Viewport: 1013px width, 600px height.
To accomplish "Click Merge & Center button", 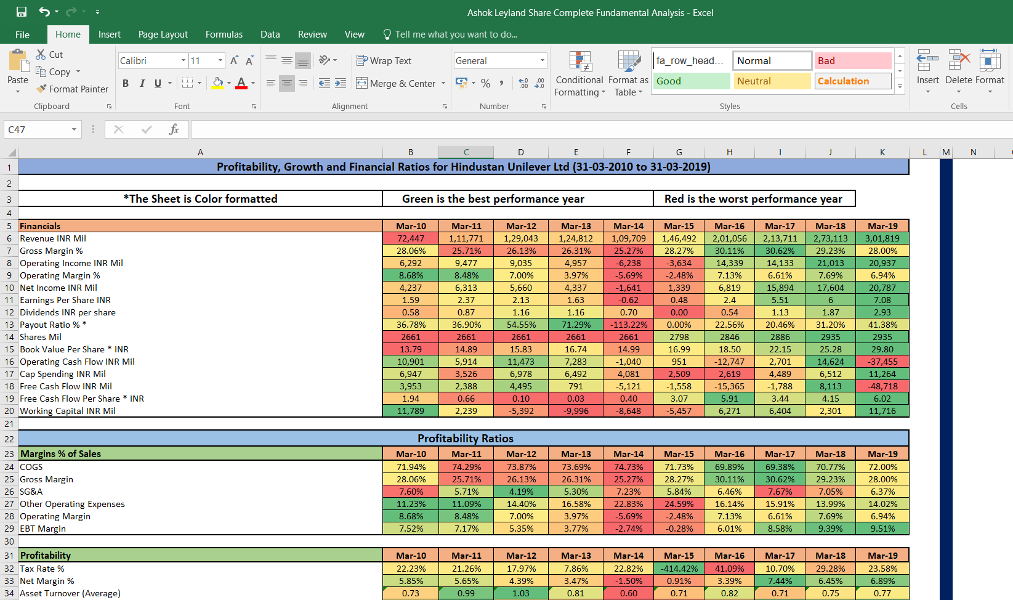I will pyautogui.click(x=396, y=83).
